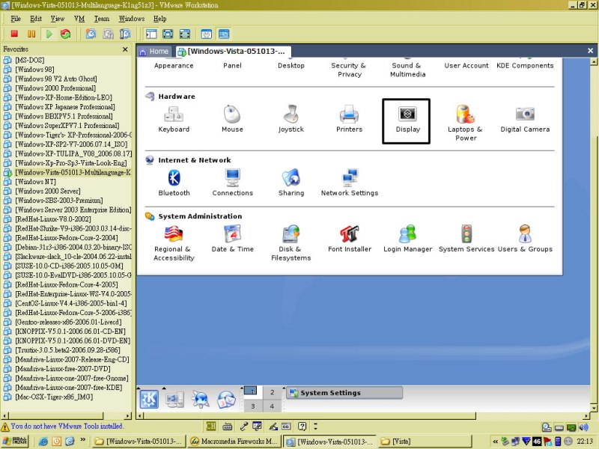Screen dimensions: 599x449
Task: Select [Mandriva-Linux-2007-Release-Eng-CD] favorite
Action: 72,360
